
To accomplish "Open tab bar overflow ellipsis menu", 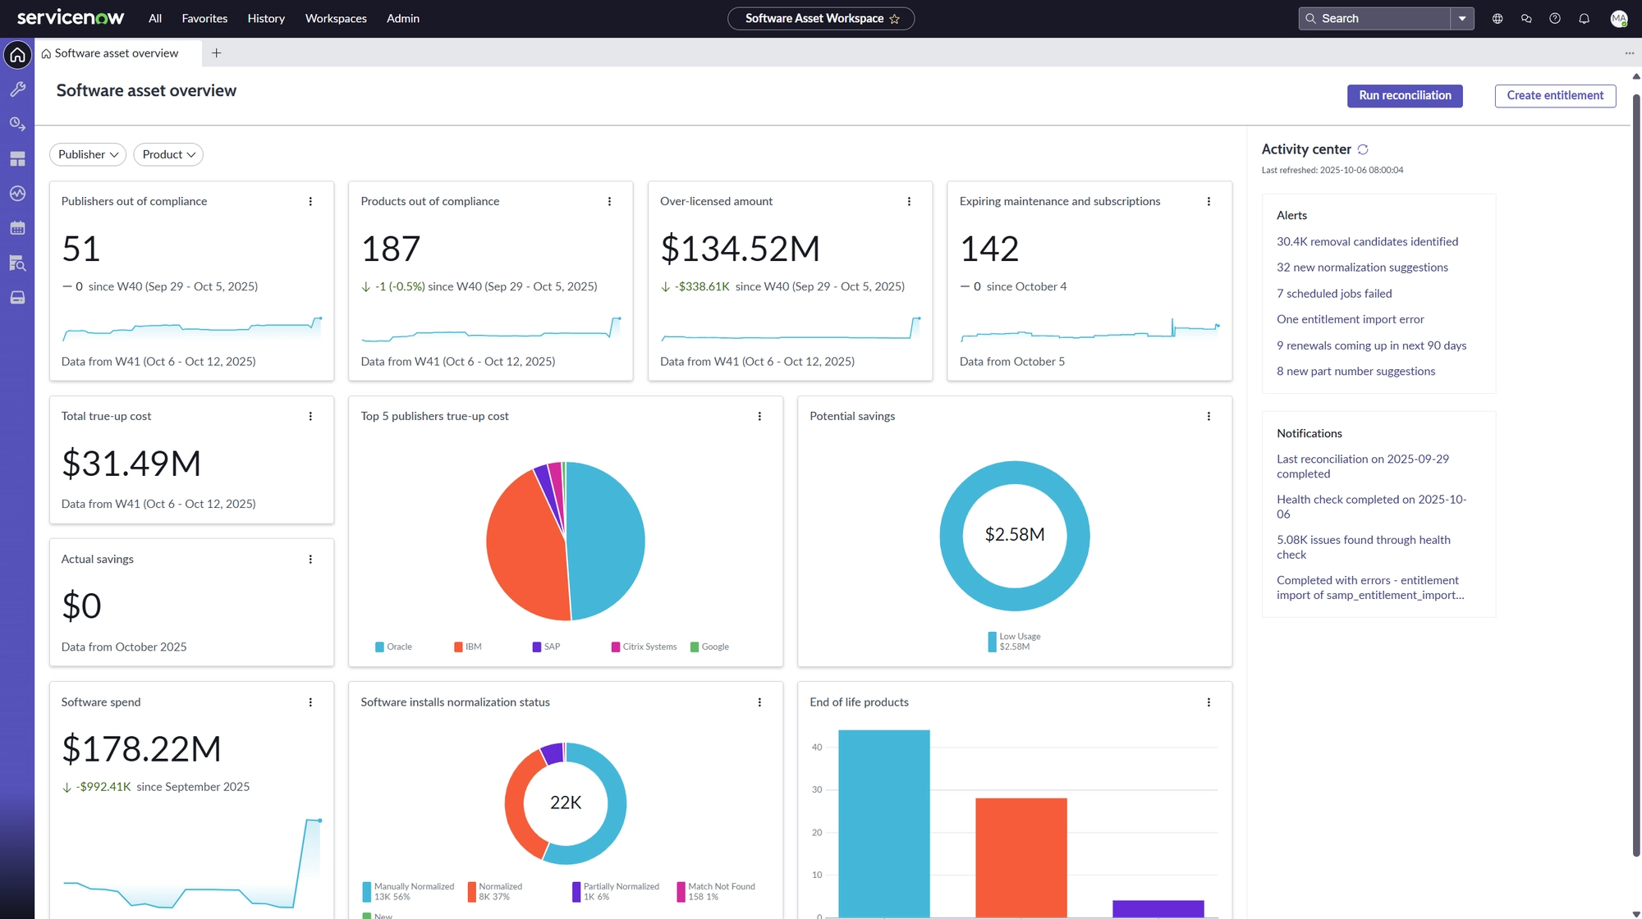I will tap(1630, 53).
